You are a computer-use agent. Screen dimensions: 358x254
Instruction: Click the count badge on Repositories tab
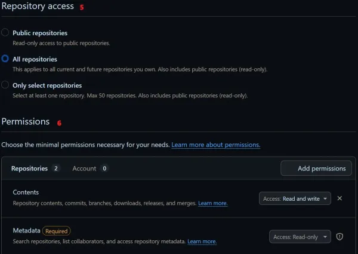[56, 169]
